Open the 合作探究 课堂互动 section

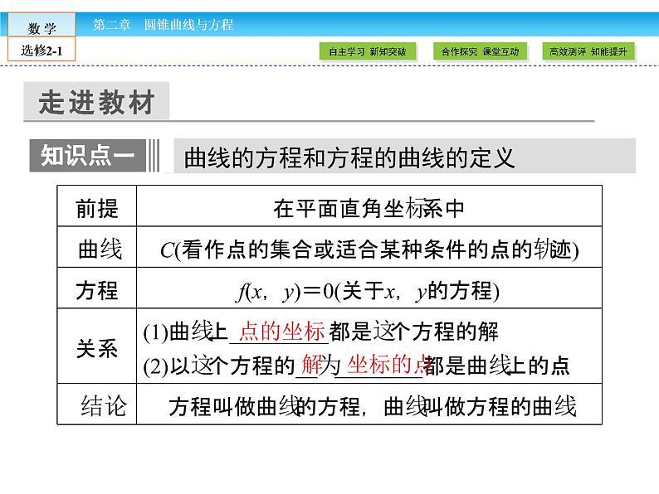tap(480, 51)
